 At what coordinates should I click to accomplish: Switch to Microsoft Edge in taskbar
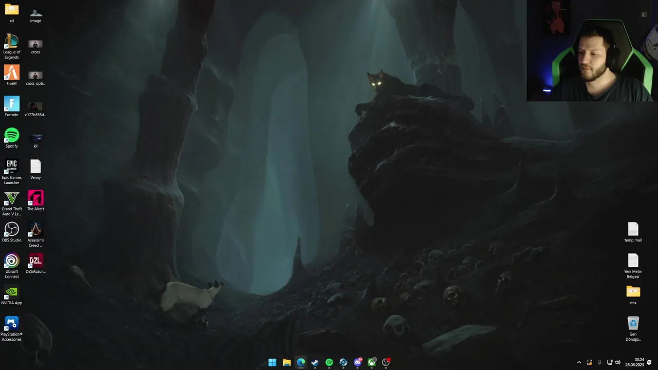pos(301,362)
